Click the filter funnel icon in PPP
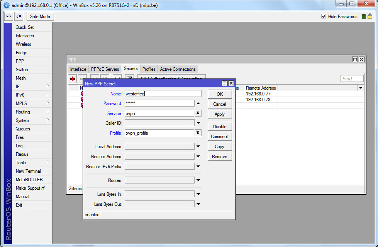Image resolution: width=378 pixels, height=247 pixels. [129, 78]
